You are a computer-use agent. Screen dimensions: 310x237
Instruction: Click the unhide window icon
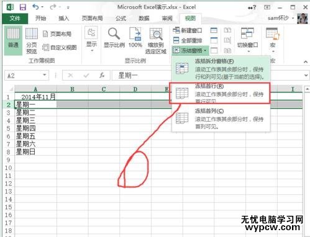[x=214, y=50]
